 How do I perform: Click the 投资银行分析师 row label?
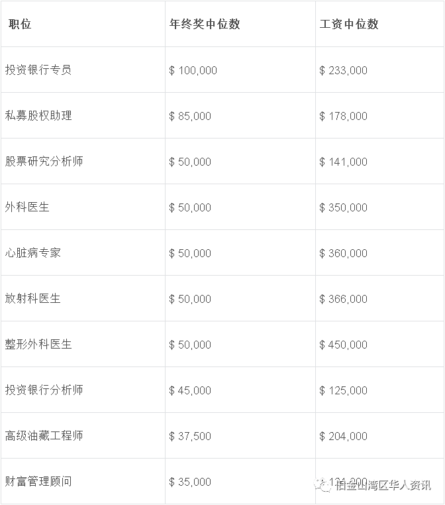point(44,390)
